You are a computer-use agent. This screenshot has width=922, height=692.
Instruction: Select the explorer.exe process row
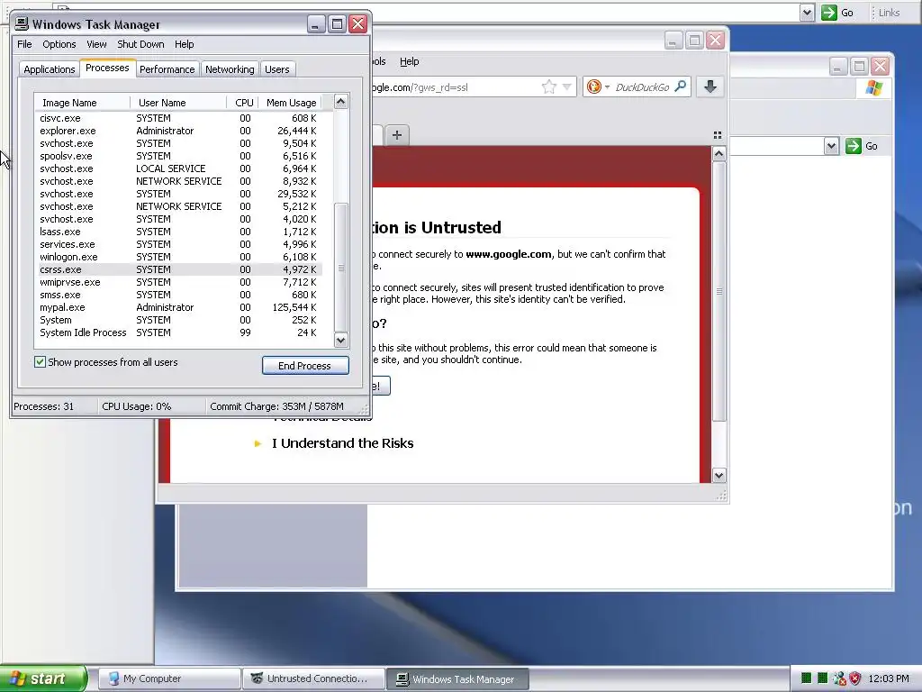(x=178, y=131)
